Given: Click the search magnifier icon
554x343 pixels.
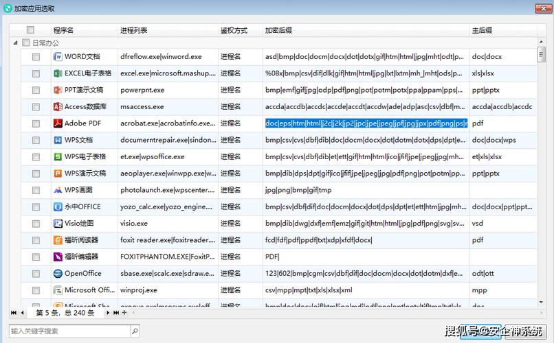Looking at the screenshot, I should coord(135,331).
